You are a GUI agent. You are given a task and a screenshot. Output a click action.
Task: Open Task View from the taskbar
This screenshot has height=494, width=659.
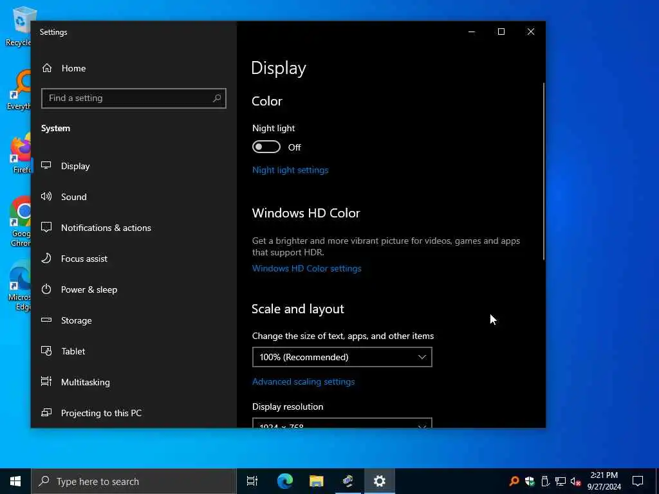[252, 481]
